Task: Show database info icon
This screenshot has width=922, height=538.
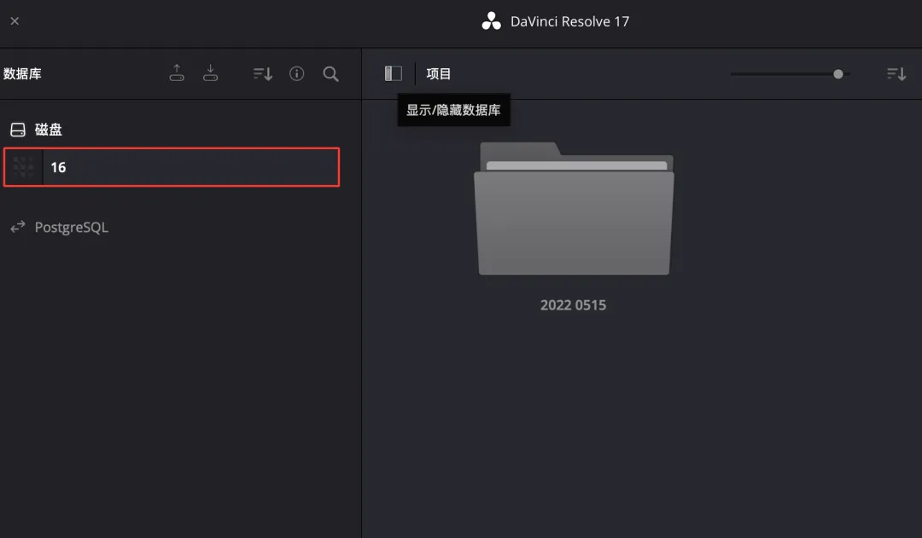Action: coord(297,73)
